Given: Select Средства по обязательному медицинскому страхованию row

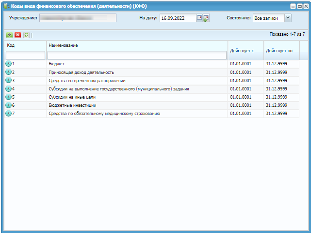Looking at the screenshot, I should [x=104, y=114].
